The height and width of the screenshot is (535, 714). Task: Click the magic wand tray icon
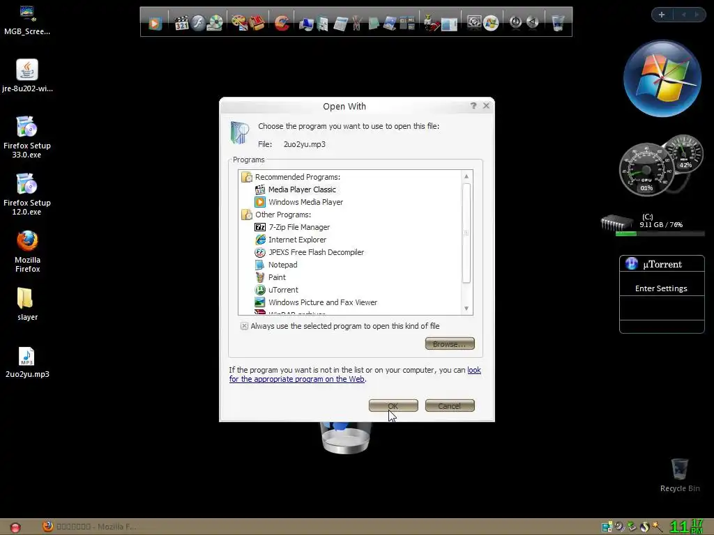(x=658, y=527)
